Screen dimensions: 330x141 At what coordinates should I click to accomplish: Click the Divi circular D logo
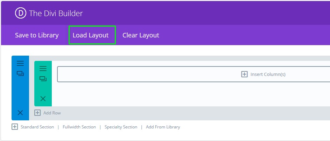tap(21, 13)
